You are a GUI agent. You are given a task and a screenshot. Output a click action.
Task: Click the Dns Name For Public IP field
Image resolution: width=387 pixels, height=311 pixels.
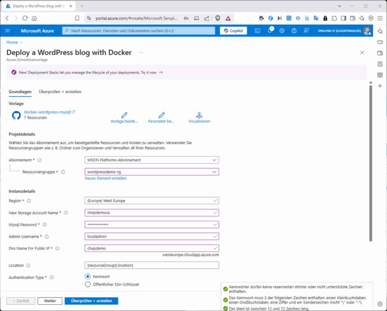coord(151,248)
